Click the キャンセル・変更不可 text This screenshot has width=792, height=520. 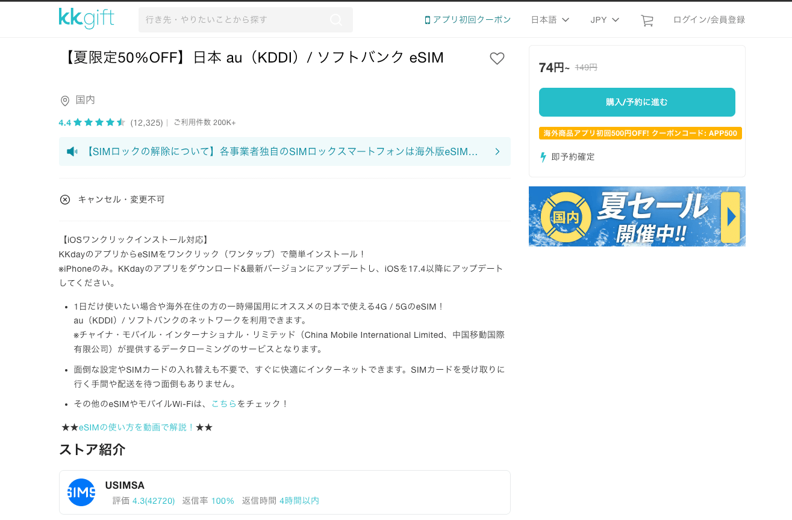coord(121,200)
